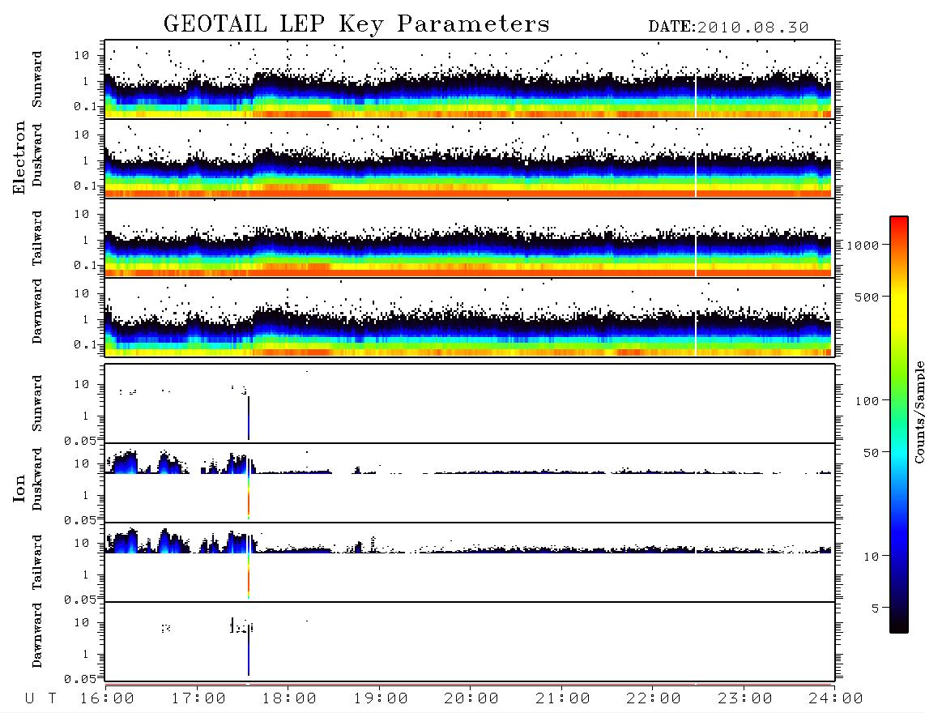Click the "500" tick on the color bar
This screenshot has width=925, height=713.
point(867,297)
